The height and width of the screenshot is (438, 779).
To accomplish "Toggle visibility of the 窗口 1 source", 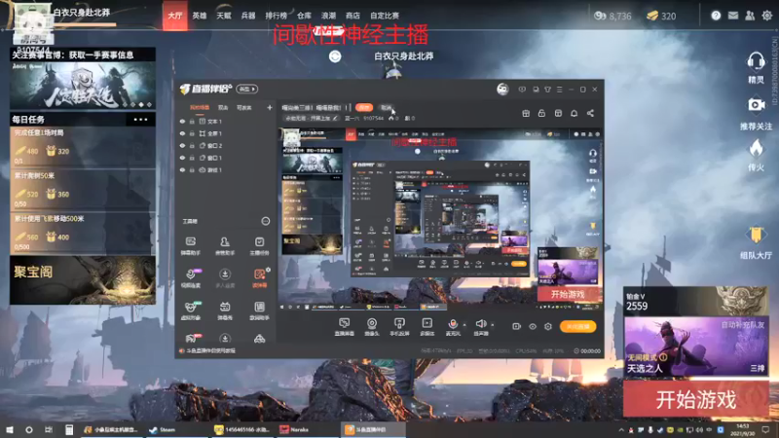I will 182,158.
